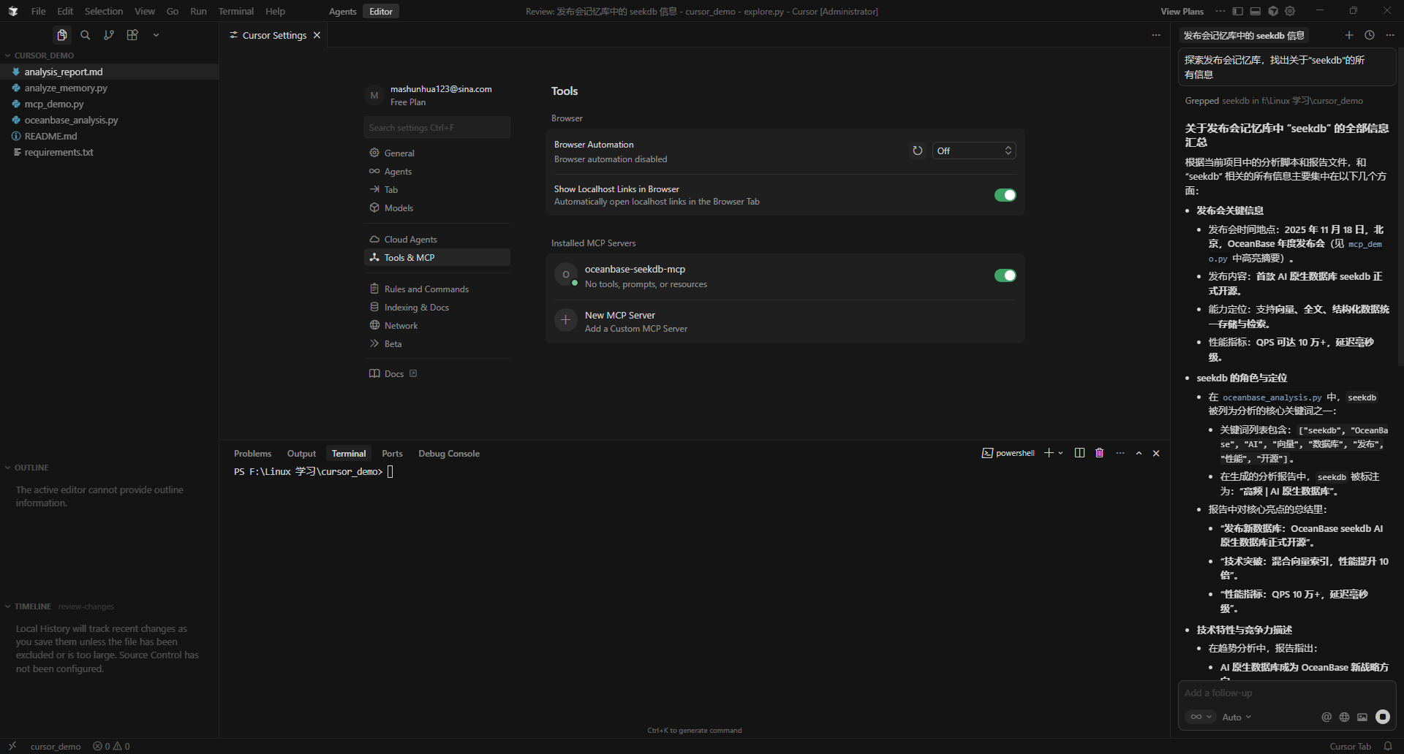1404x754 pixels.
Task: Toggle Show Localhost Links in Browser
Action: (x=1005, y=195)
